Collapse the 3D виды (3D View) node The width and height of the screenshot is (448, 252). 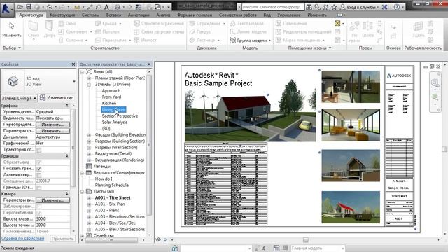coord(89,85)
